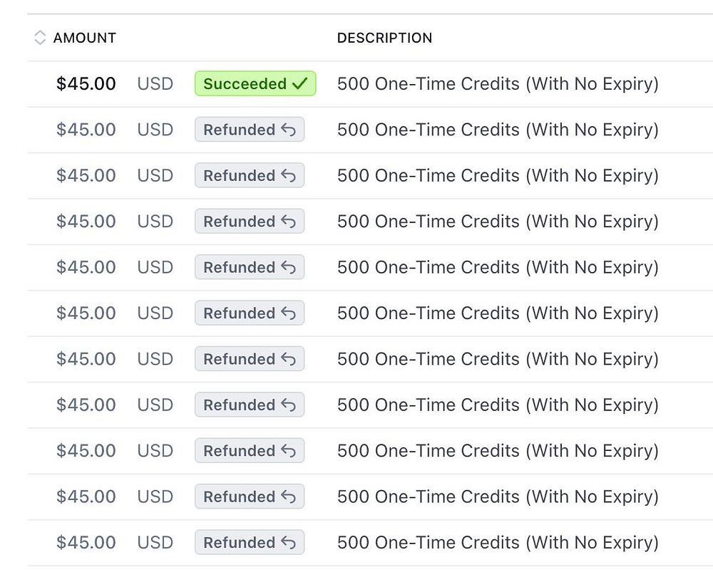Click the checkmark icon in the Succeeded badge
This screenshot has width=713, height=572.
300,84
